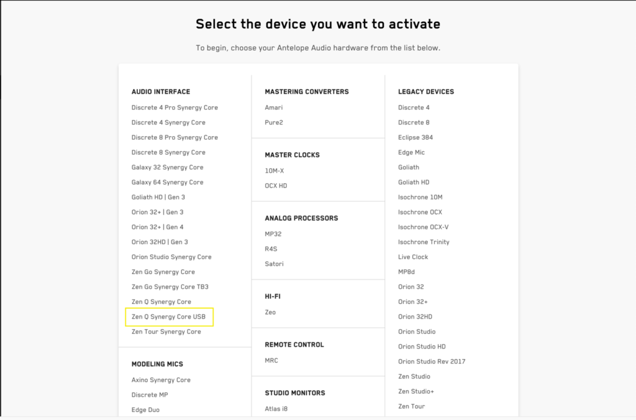Screen dimensions: 636x420
Task: Select Isochrone 10M legacy device
Action: (x=420, y=197)
